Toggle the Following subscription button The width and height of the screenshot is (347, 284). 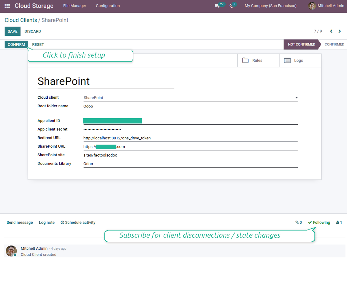(x=319, y=222)
